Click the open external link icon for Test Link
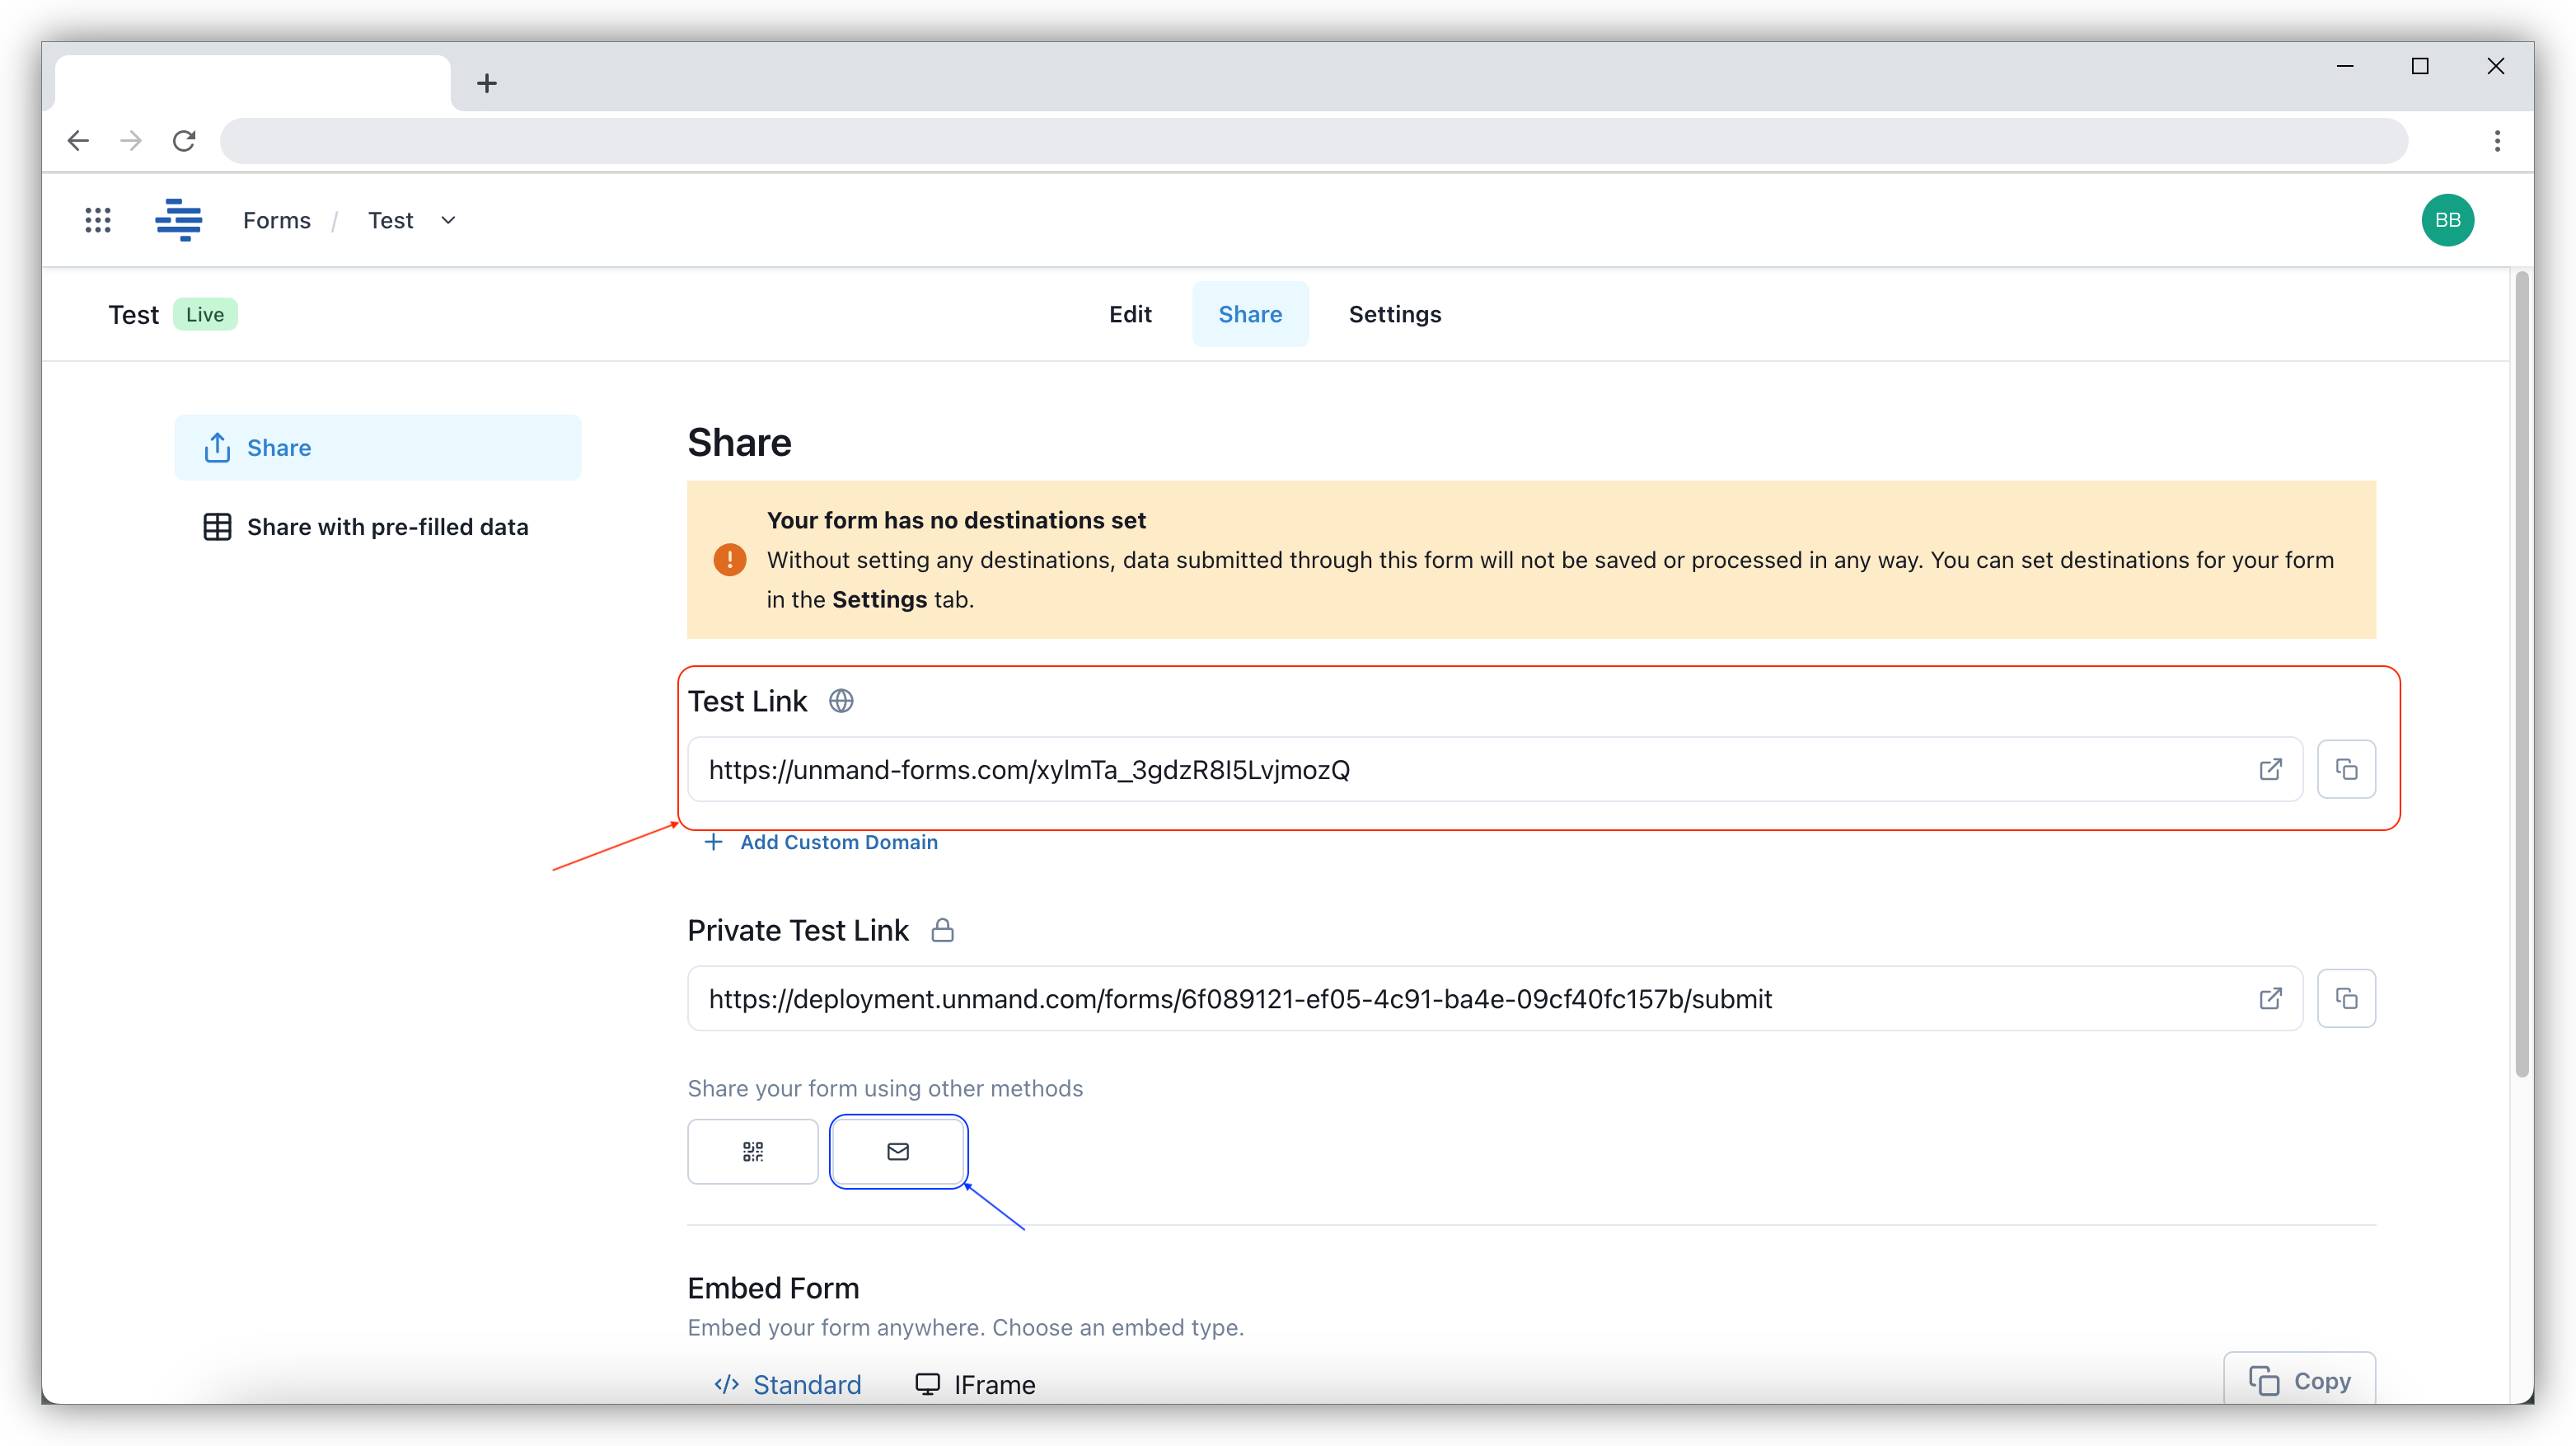This screenshot has width=2576, height=1446. point(2272,768)
